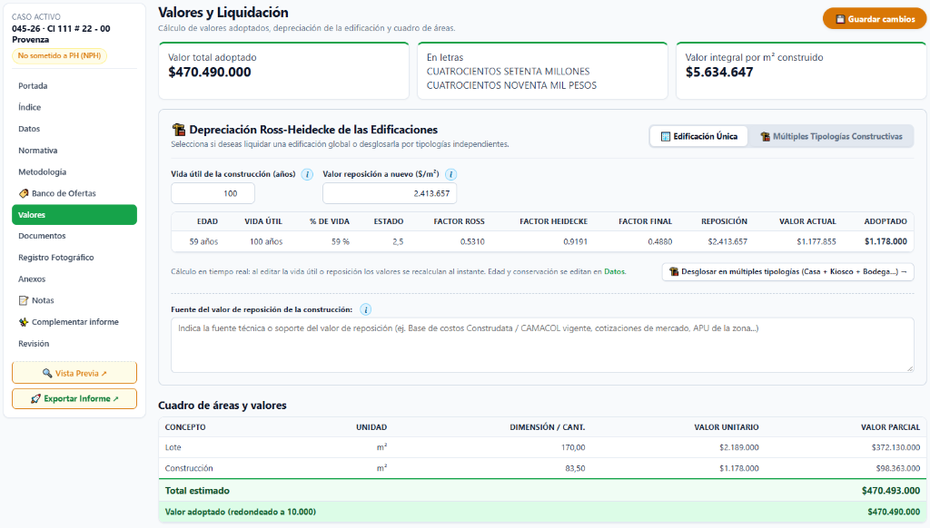930x528 pixels.
Task: Click Desglosar en múltiples tipologías button
Action: point(787,271)
